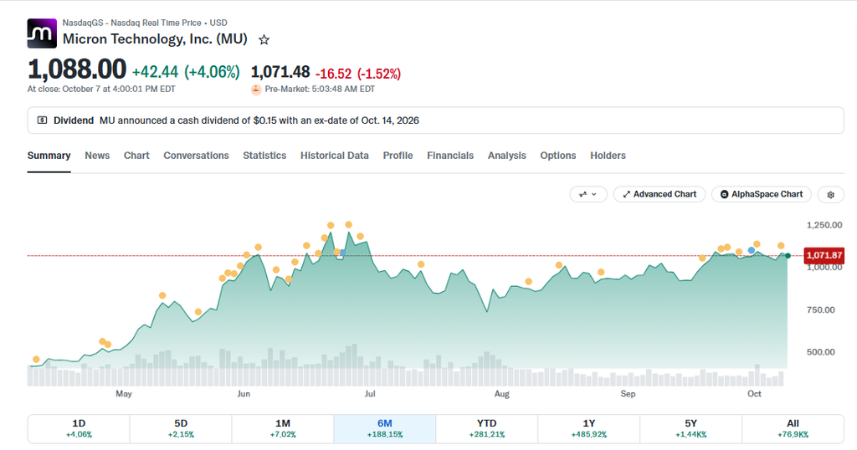
Task: Open the Options tab
Action: pos(558,156)
